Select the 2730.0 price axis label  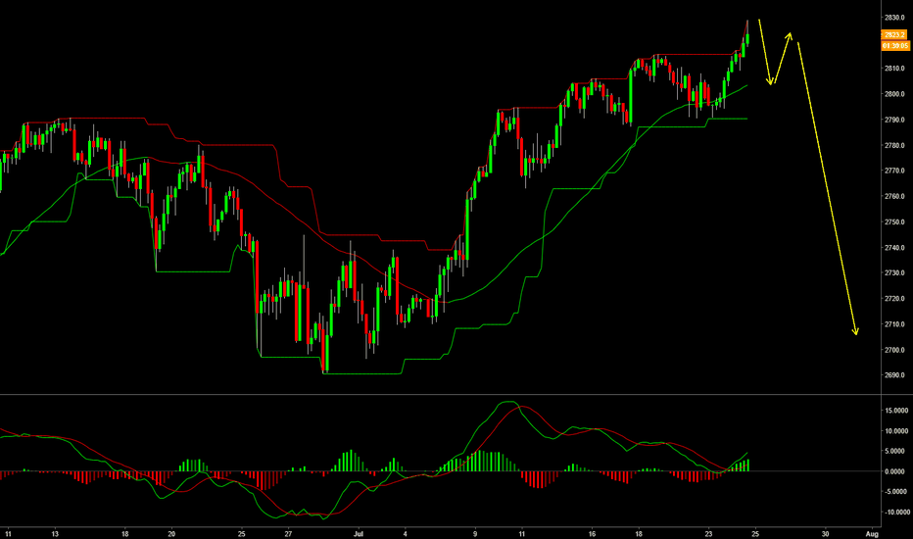click(894, 272)
